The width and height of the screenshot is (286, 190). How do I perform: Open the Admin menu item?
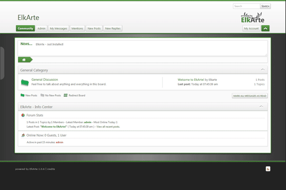coord(41,28)
